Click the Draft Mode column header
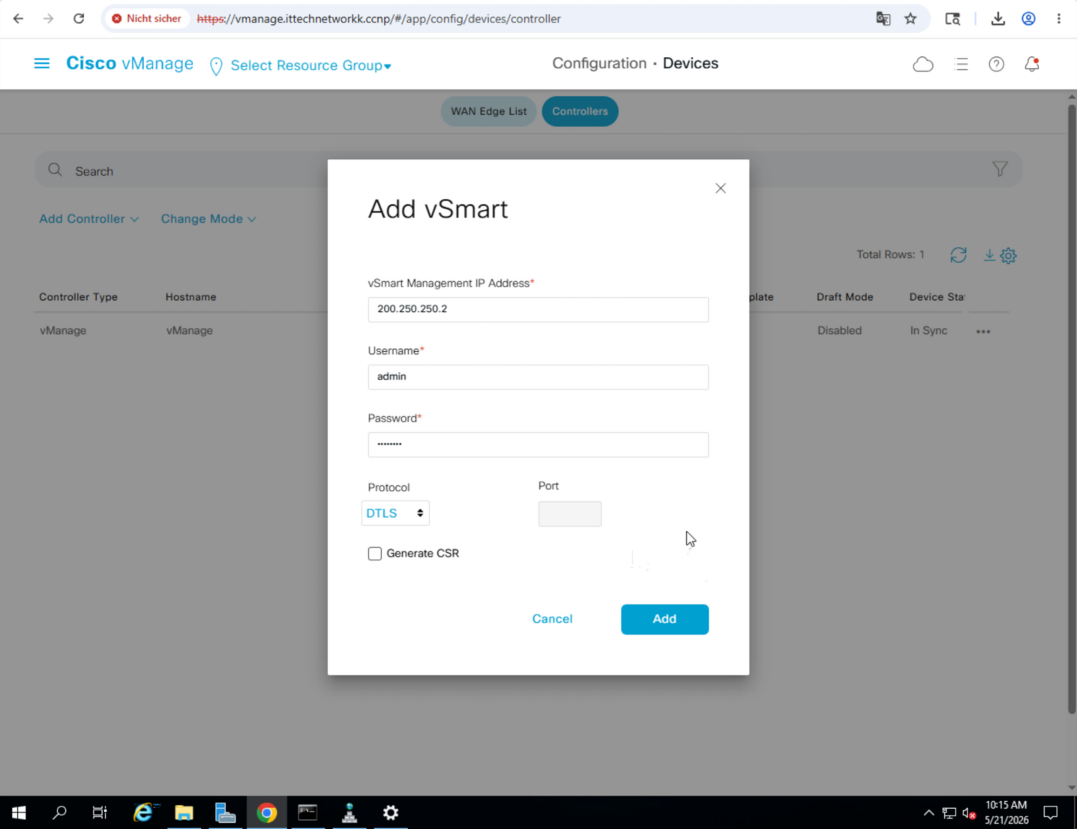Screen dimensions: 1077x829 pos(844,297)
